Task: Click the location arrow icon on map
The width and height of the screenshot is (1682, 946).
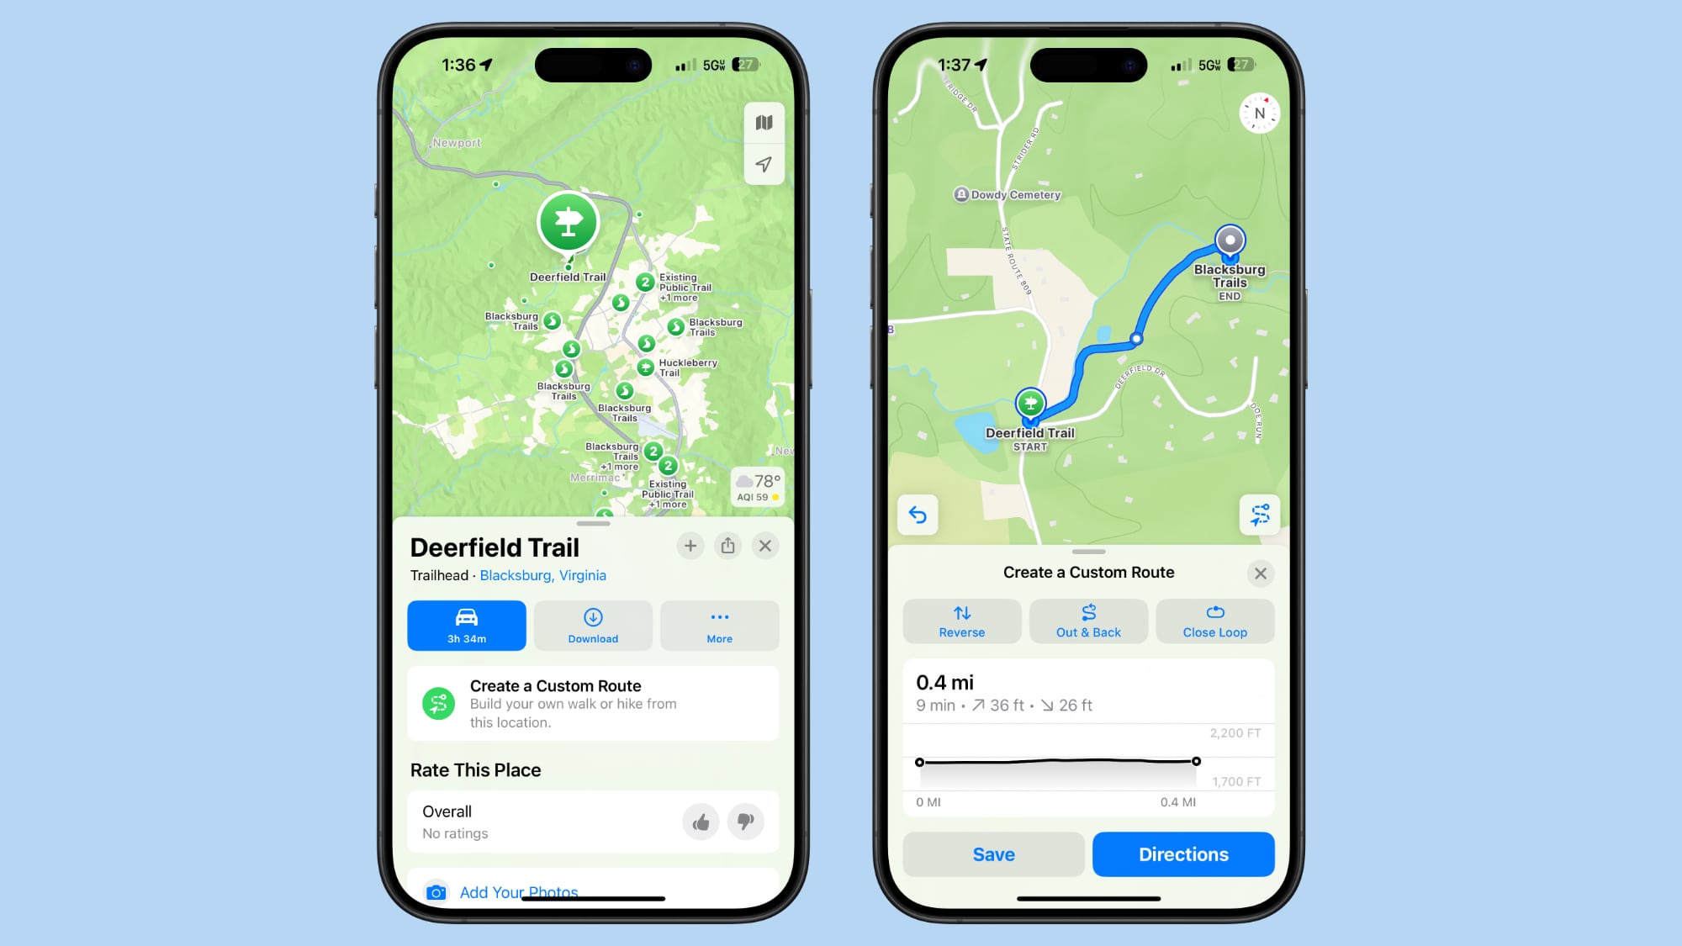Action: (761, 164)
